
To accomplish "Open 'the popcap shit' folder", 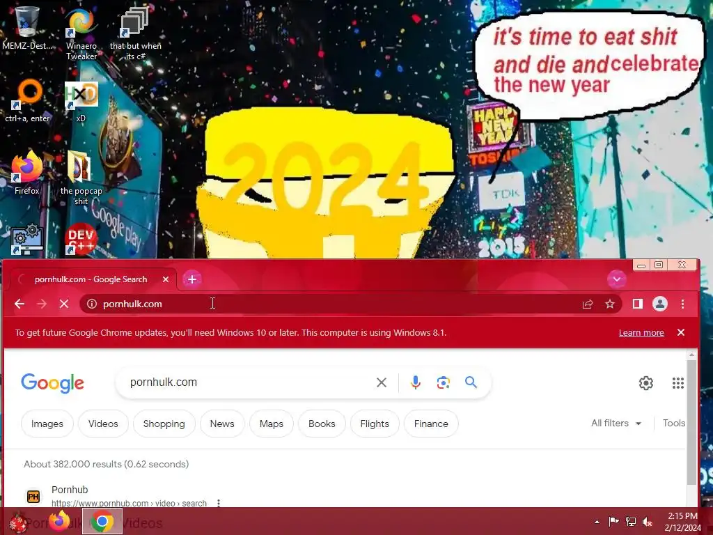I will (x=81, y=178).
